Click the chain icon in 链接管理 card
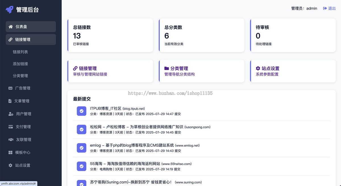 point(75,68)
